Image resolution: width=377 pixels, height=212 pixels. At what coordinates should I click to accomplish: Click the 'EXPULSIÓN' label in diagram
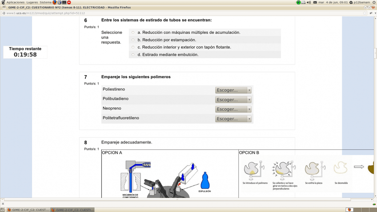tap(205, 191)
